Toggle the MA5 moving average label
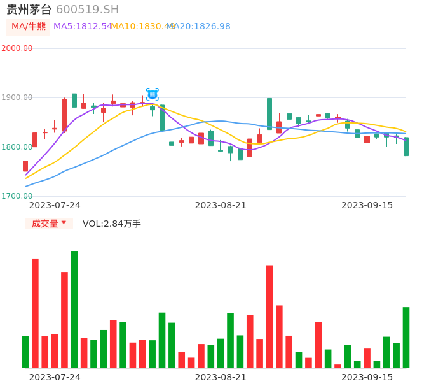The image size is (436, 386). click(x=83, y=27)
